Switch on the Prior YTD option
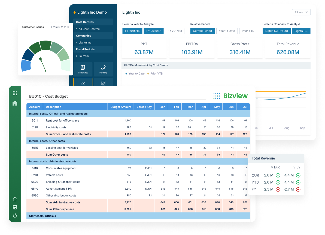The height and width of the screenshot is (235, 325). click(x=248, y=31)
